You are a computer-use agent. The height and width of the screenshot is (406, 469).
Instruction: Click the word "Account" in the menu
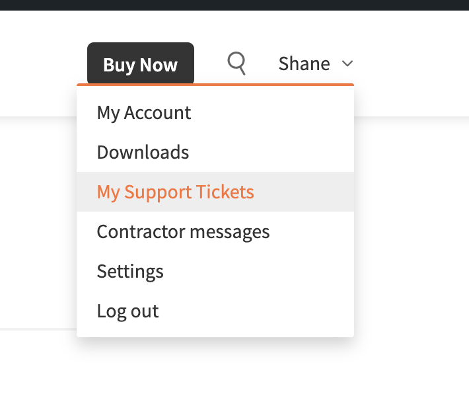click(x=157, y=113)
